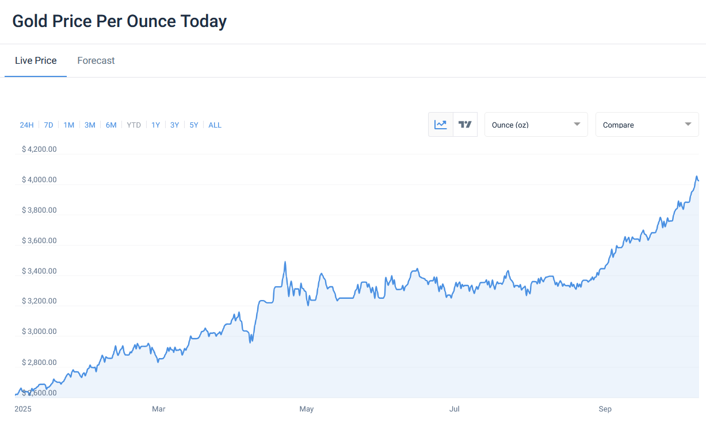Switch to the Forecast tab
This screenshot has height=427, width=706.
(x=96, y=61)
